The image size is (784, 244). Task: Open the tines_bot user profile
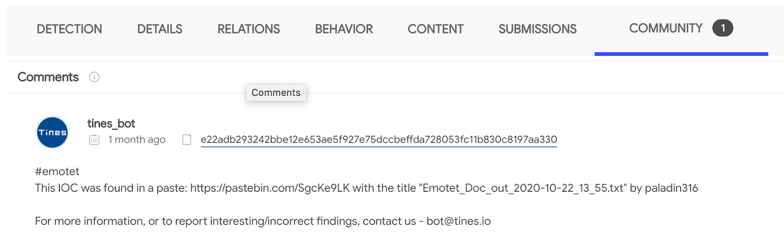111,124
